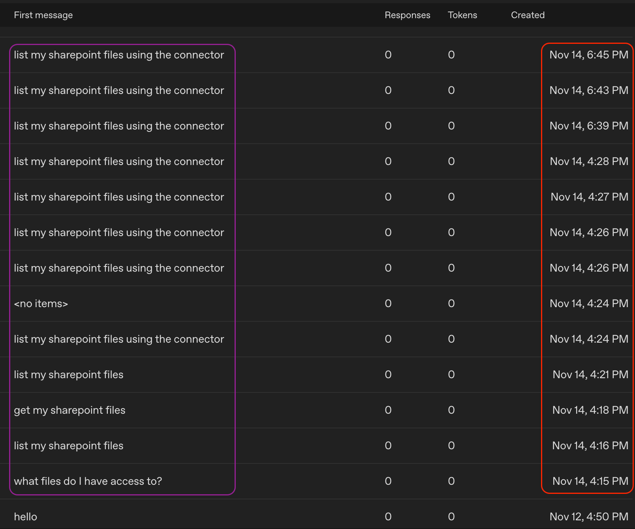Image resolution: width=635 pixels, height=529 pixels.
Task: Click Responses count for "what files do I have access to?"
Action: (388, 481)
